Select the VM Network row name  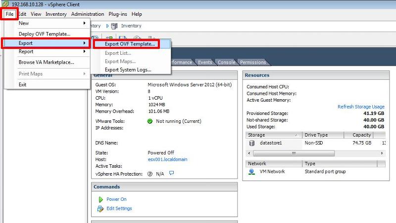[272, 171]
